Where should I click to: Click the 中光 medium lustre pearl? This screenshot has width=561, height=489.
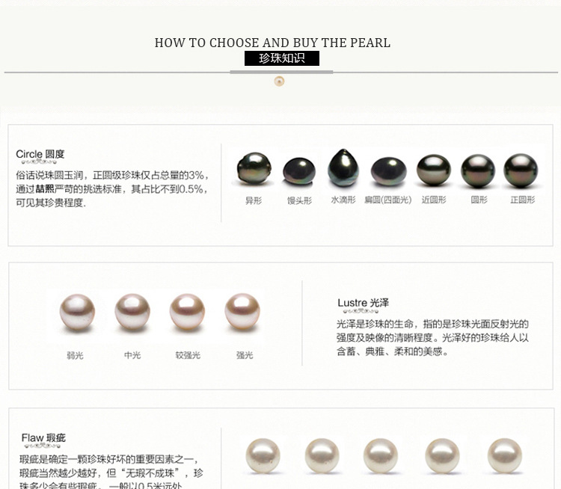pyautogui.click(x=132, y=312)
